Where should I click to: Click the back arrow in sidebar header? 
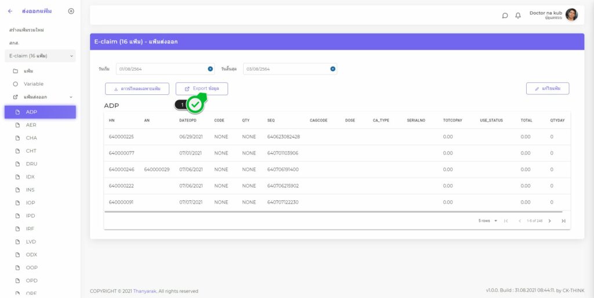click(x=10, y=11)
